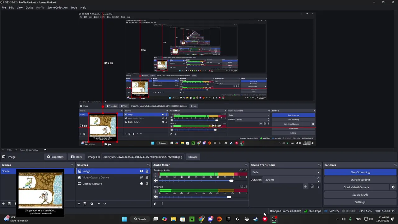The width and height of the screenshot is (398, 224).
Task: Click Start Recording
Action: click(x=360, y=180)
